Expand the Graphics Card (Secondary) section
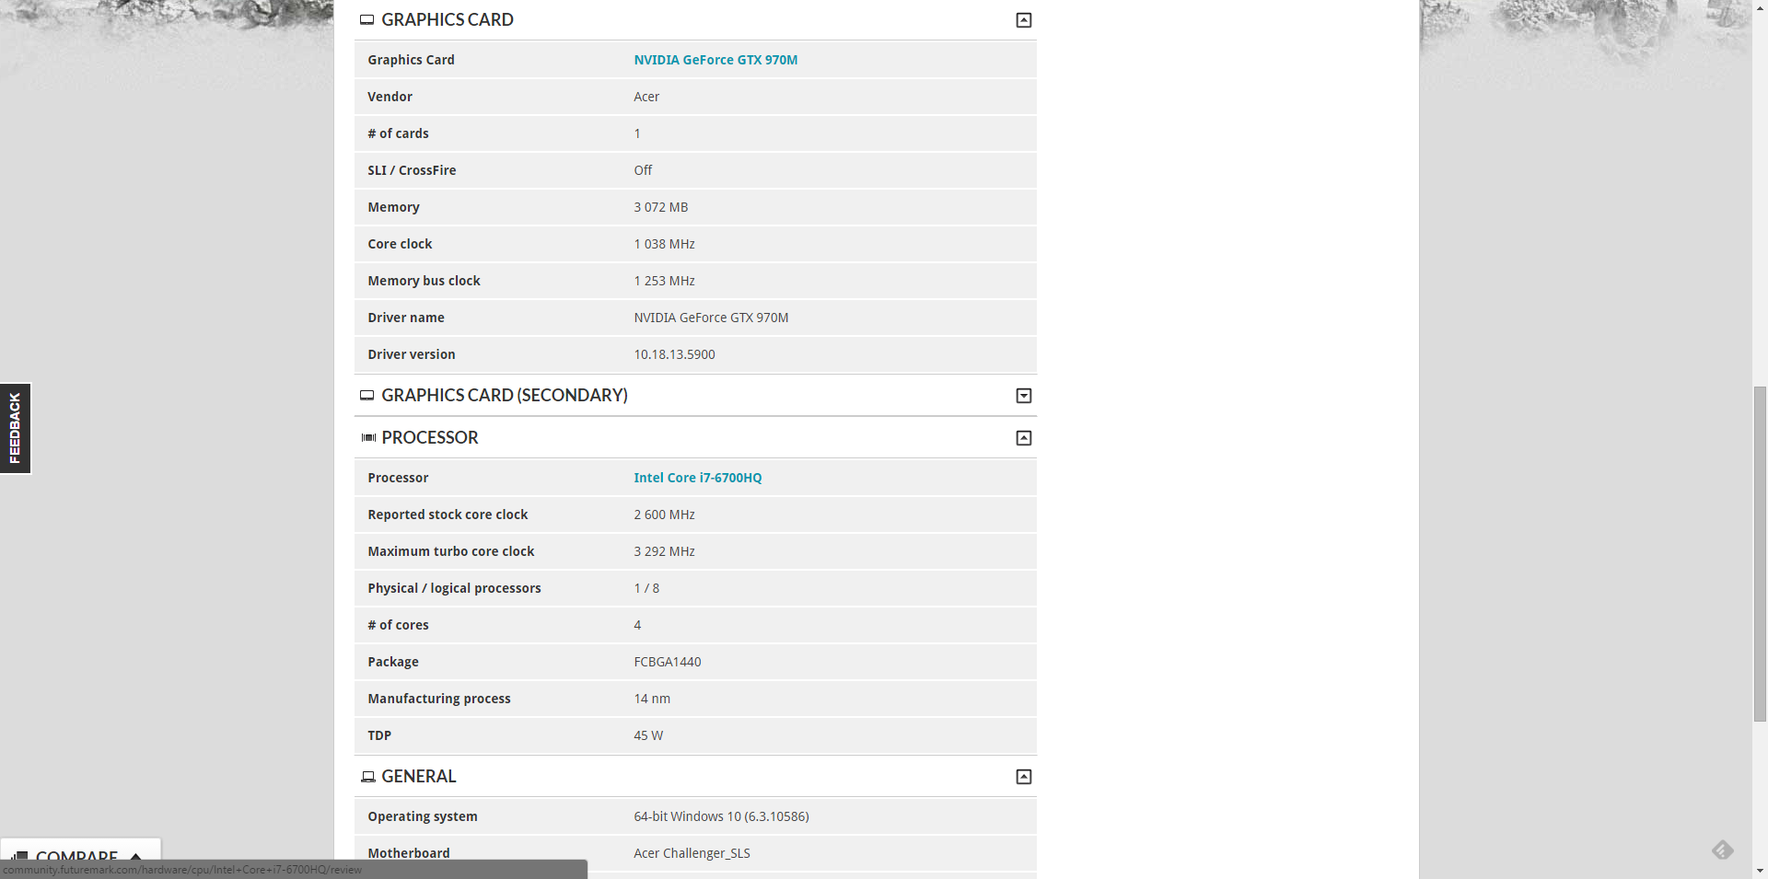 coord(1023,396)
